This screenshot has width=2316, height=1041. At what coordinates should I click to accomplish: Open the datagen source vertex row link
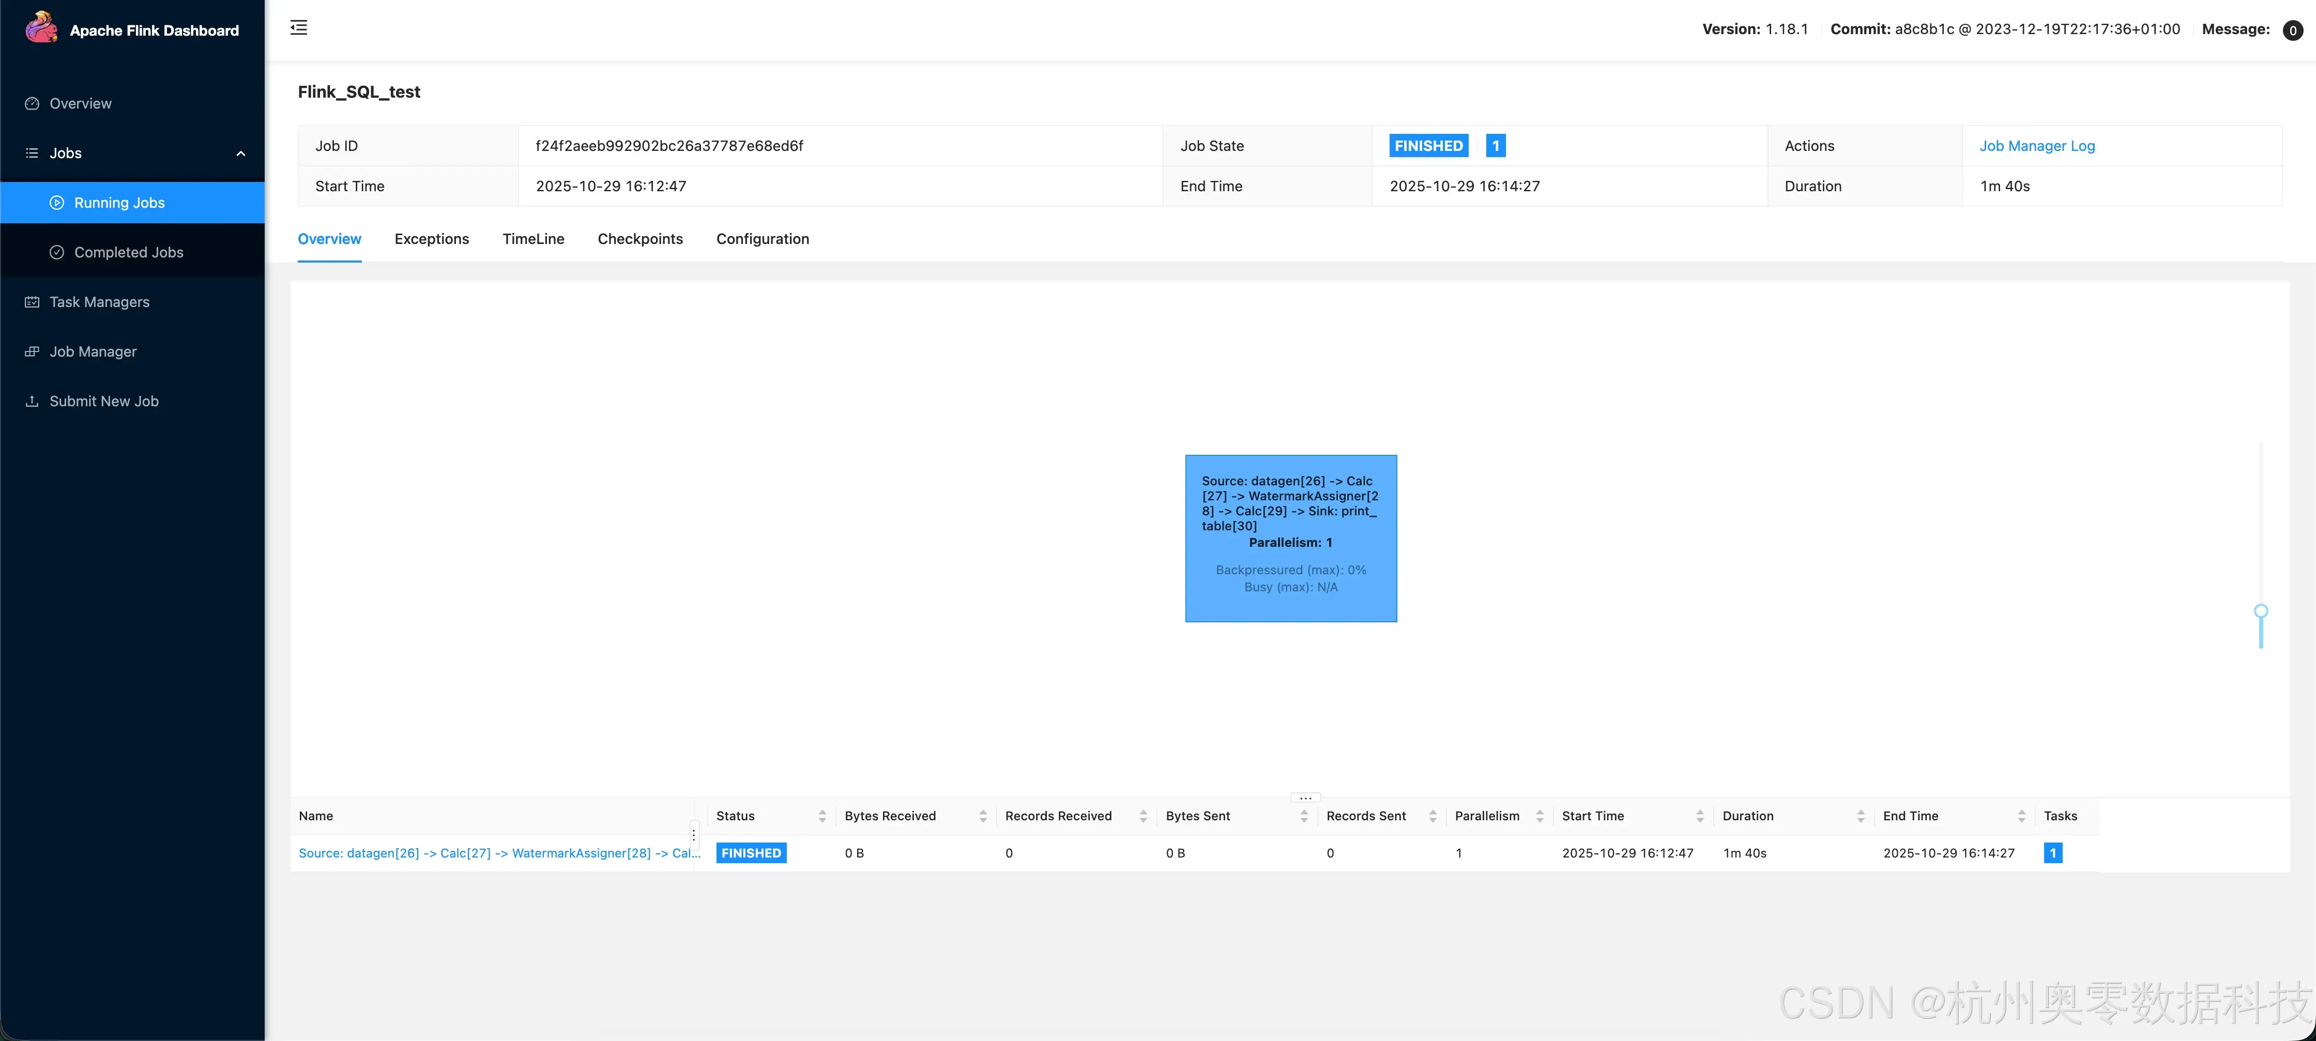click(498, 853)
